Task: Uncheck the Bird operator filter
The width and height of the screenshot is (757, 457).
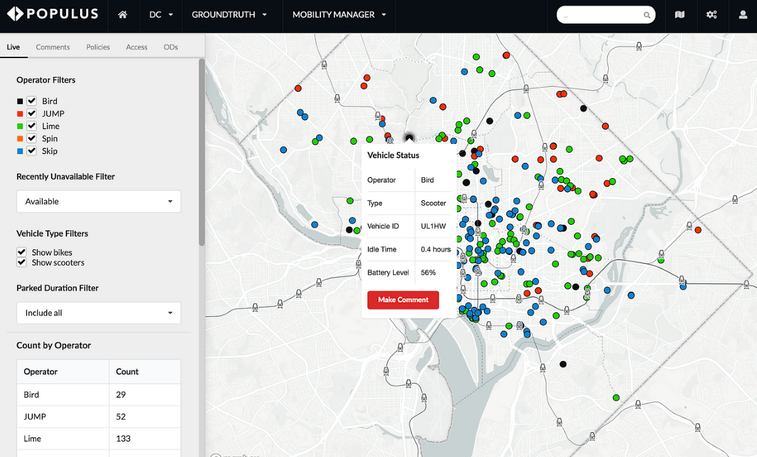Action: pos(32,101)
